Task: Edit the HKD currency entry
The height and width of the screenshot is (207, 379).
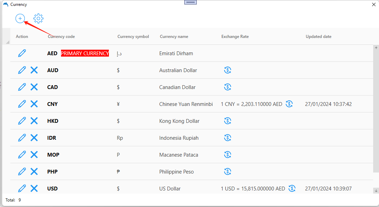Action: click(x=22, y=121)
